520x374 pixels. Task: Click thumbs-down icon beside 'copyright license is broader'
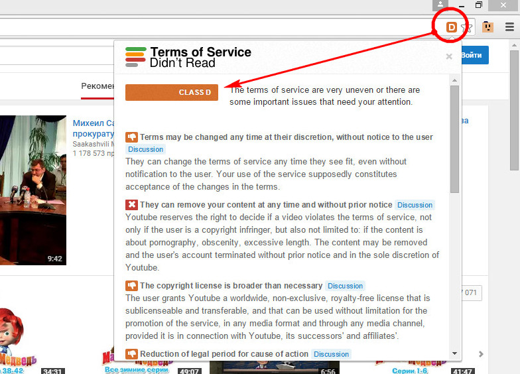click(131, 285)
